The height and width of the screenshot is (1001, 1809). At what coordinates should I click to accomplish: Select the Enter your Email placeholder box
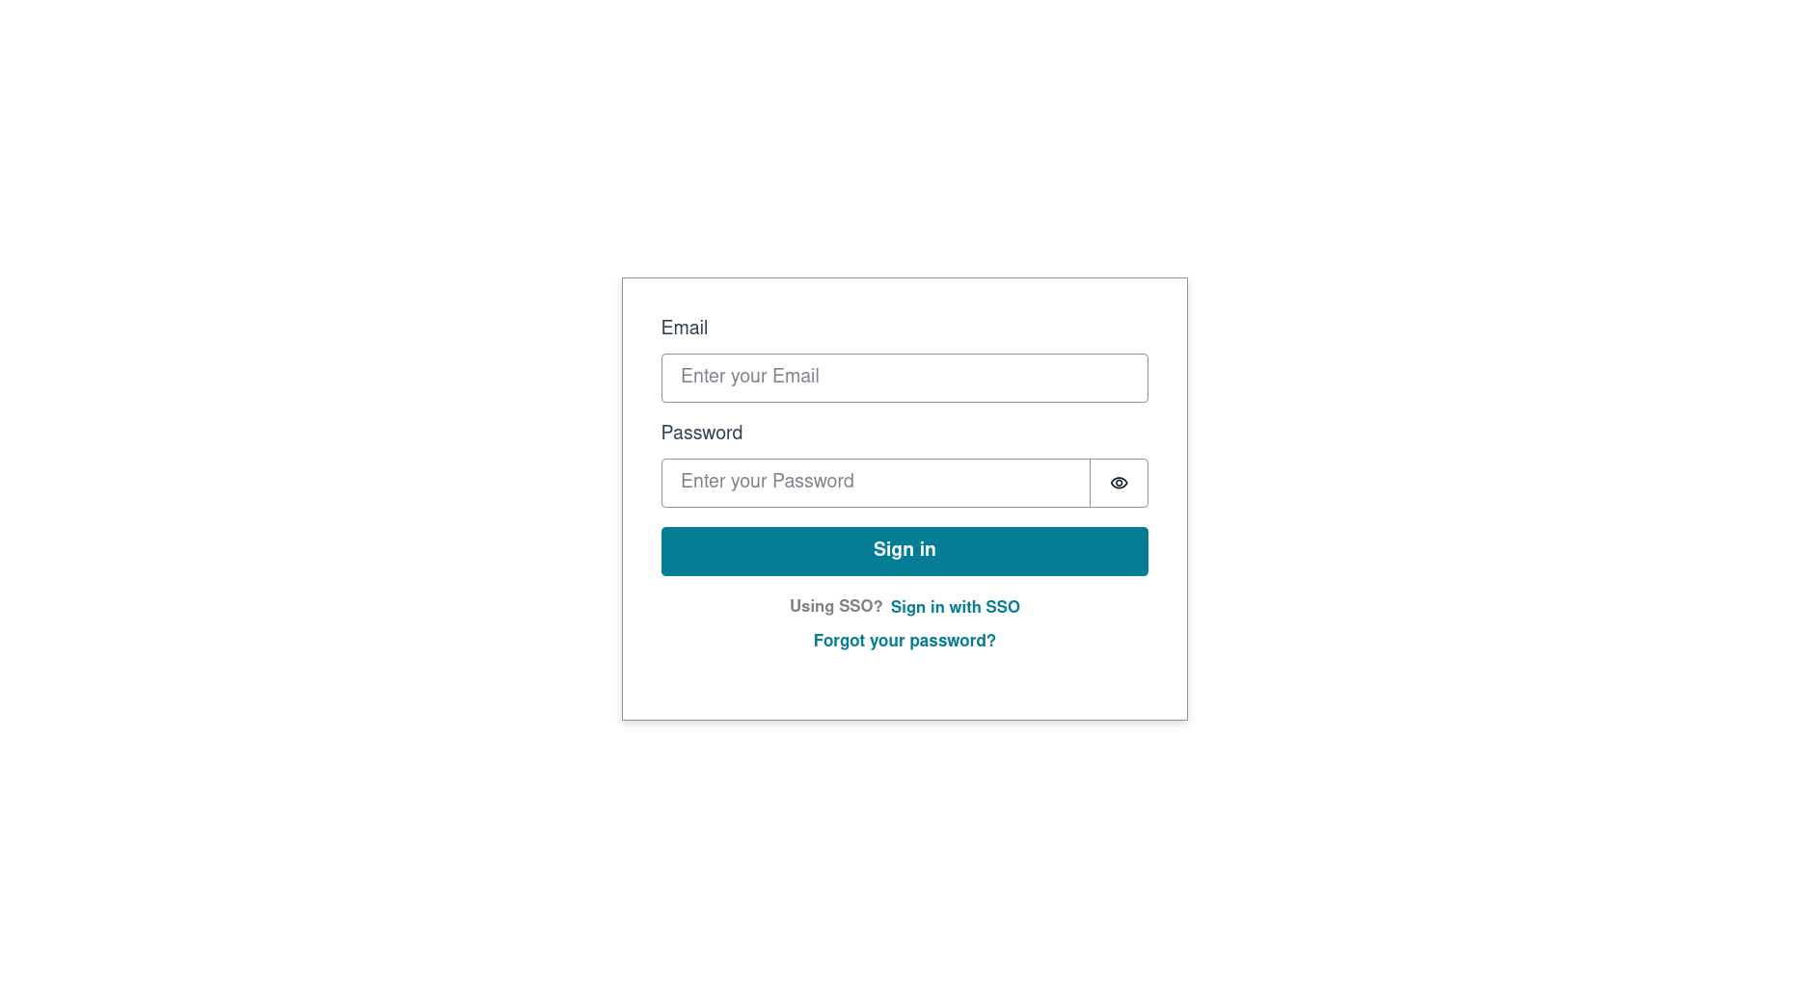pos(904,378)
